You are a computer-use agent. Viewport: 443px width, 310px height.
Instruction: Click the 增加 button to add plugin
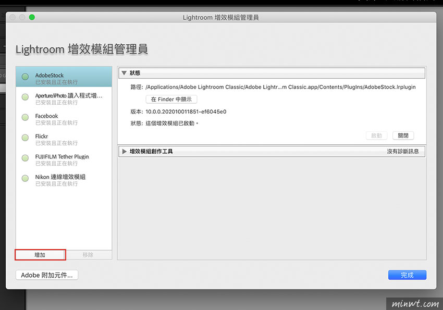(x=40, y=255)
